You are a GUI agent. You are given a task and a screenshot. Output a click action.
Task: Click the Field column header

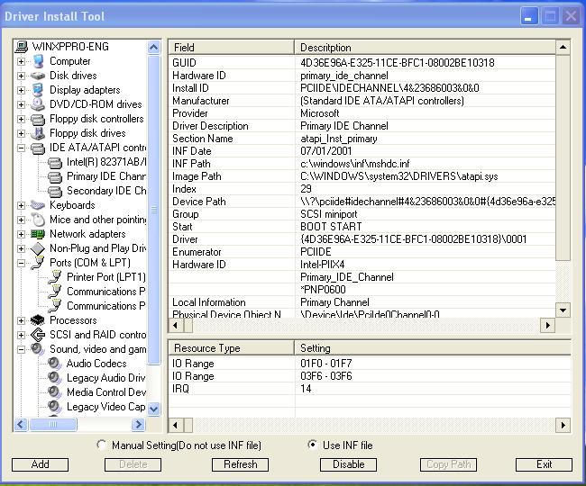231,47
